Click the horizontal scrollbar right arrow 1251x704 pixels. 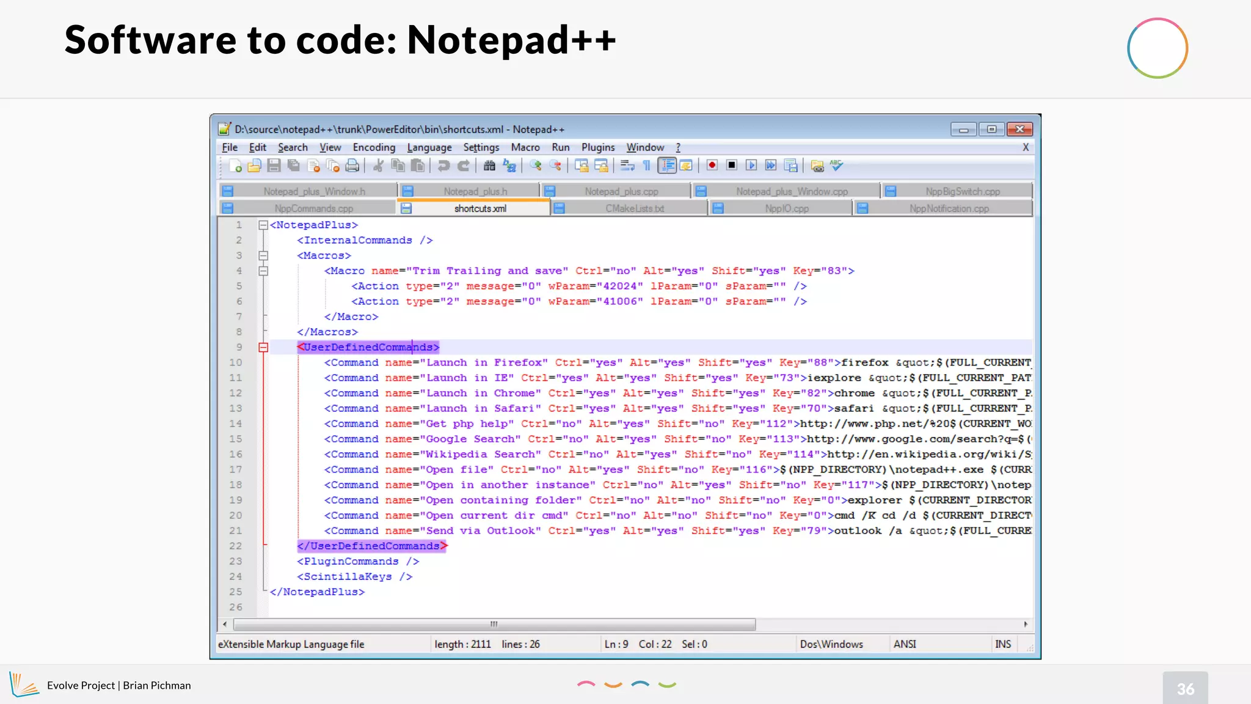pyautogui.click(x=1026, y=624)
